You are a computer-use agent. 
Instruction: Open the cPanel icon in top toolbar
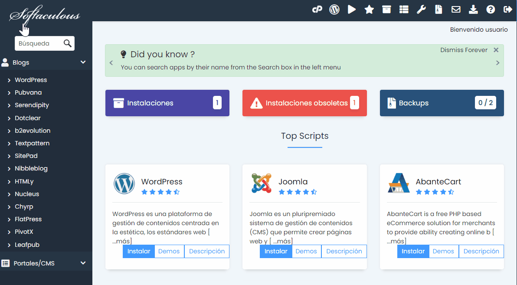pos(317,10)
